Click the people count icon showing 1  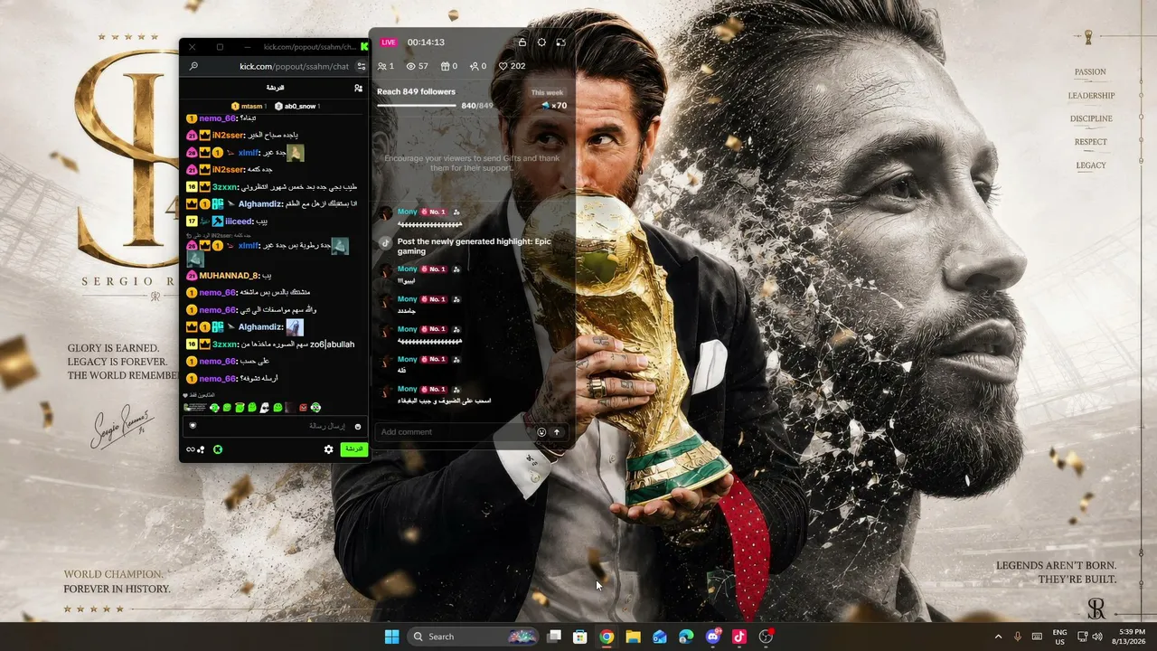point(386,66)
